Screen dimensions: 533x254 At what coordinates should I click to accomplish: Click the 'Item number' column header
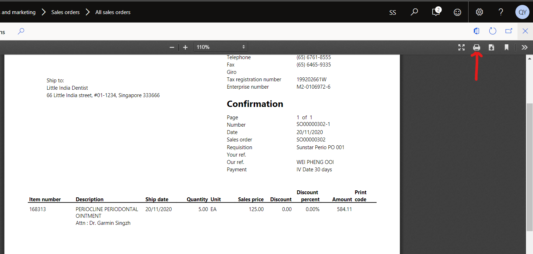[45, 199]
